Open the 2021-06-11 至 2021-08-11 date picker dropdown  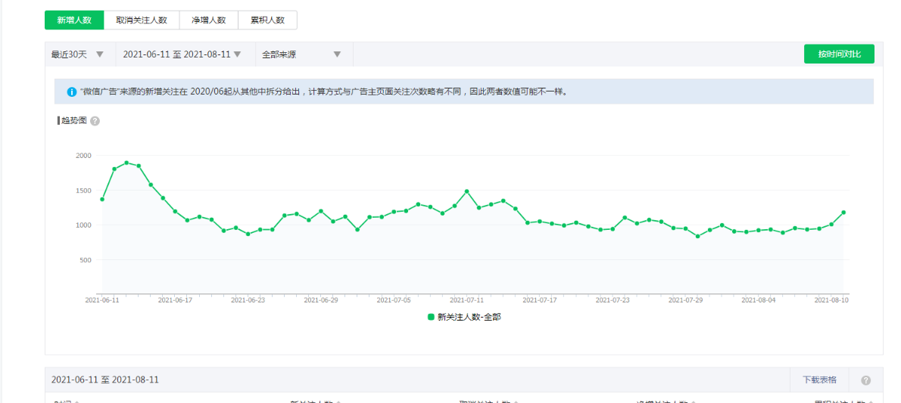[x=185, y=54]
